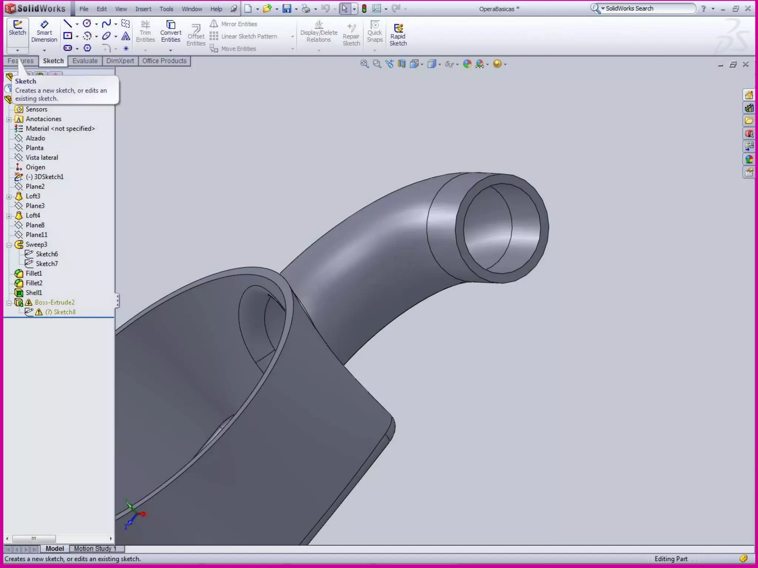This screenshot has height=568, width=758.
Task: Open the Design Library side panel
Action: [749, 108]
